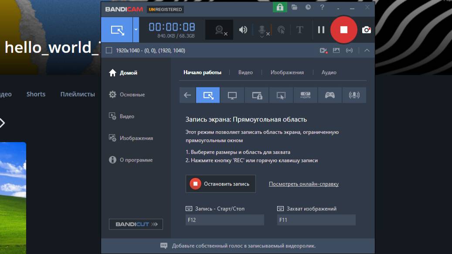Click the selection area rectangle icon
This screenshot has width=452, height=254.
109,51
